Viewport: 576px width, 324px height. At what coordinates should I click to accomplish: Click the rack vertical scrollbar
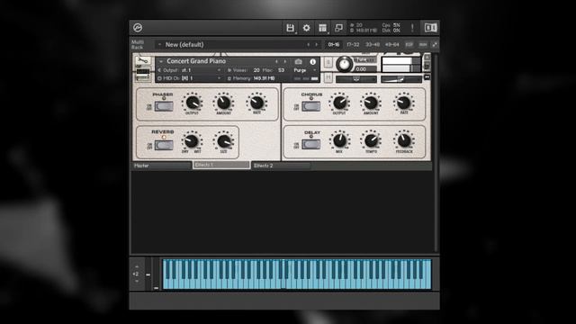436,152
